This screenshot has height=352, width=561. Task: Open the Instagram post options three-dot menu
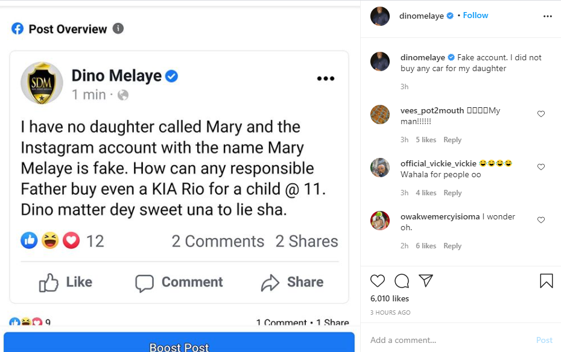(x=548, y=16)
